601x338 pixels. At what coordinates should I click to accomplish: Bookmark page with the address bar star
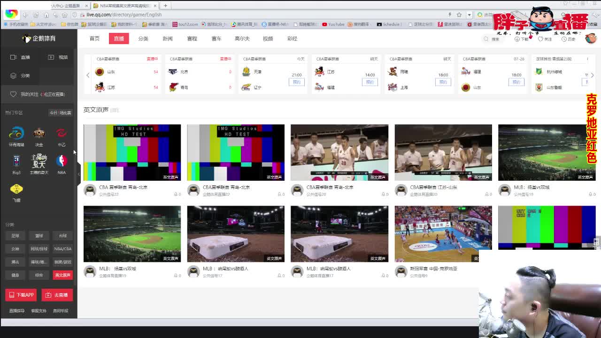(459, 15)
